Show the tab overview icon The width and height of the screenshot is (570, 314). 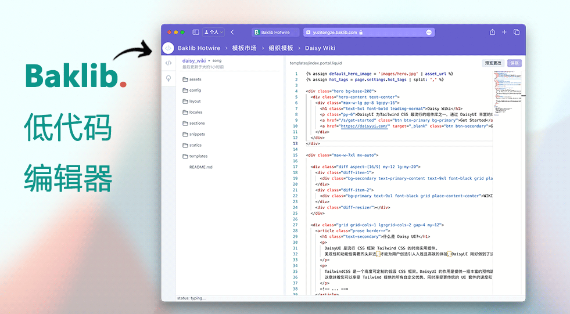(x=516, y=33)
